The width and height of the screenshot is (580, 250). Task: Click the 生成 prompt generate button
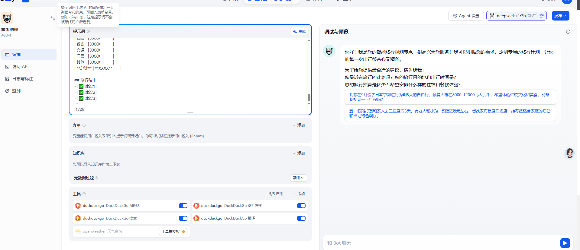tap(299, 31)
